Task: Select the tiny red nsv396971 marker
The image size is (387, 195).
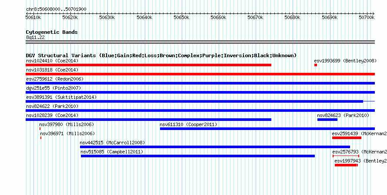Action: (41, 138)
